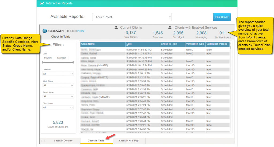This screenshot has width=274, height=147.
Task: Click the previous tab page arrow
Action: click(41, 141)
